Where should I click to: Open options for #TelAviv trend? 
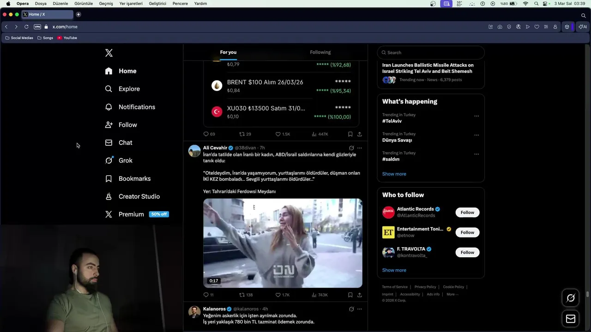click(x=476, y=116)
